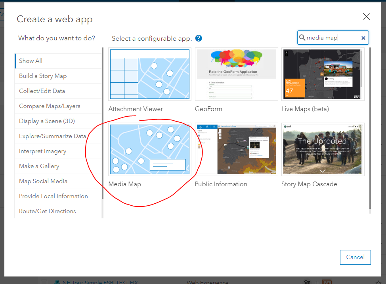Select Build a Story Map category
This screenshot has width=386, height=284.
point(58,76)
